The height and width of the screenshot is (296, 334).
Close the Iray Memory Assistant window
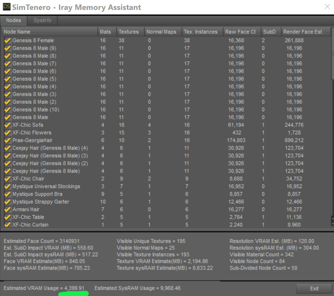click(x=327, y=7)
